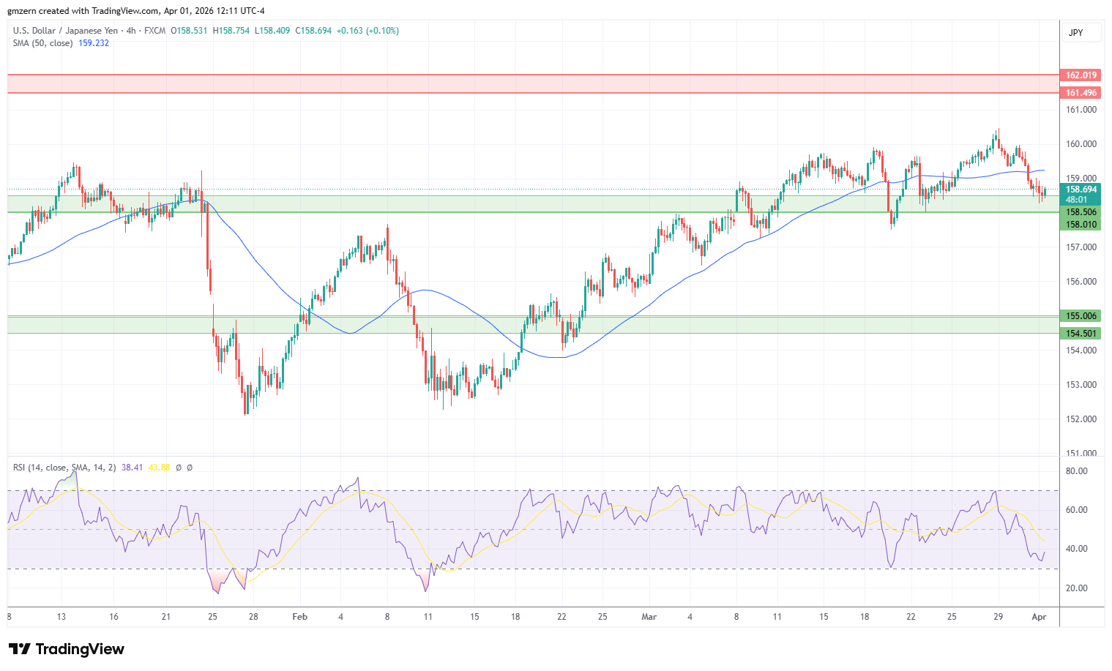Click the 29 date label on time axis
The height and width of the screenshot is (671, 1112).
click(x=998, y=617)
